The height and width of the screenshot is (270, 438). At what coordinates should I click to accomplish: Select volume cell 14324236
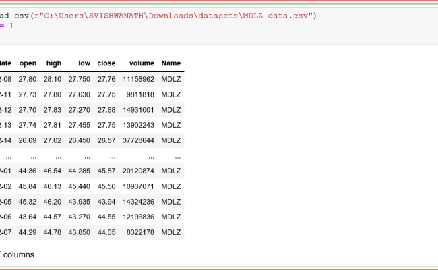point(138,202)
